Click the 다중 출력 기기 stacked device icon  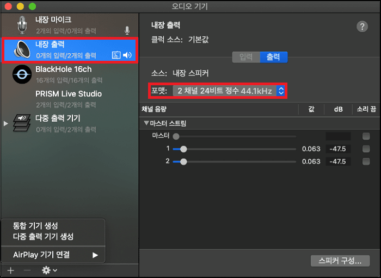[x=22, y=123]
